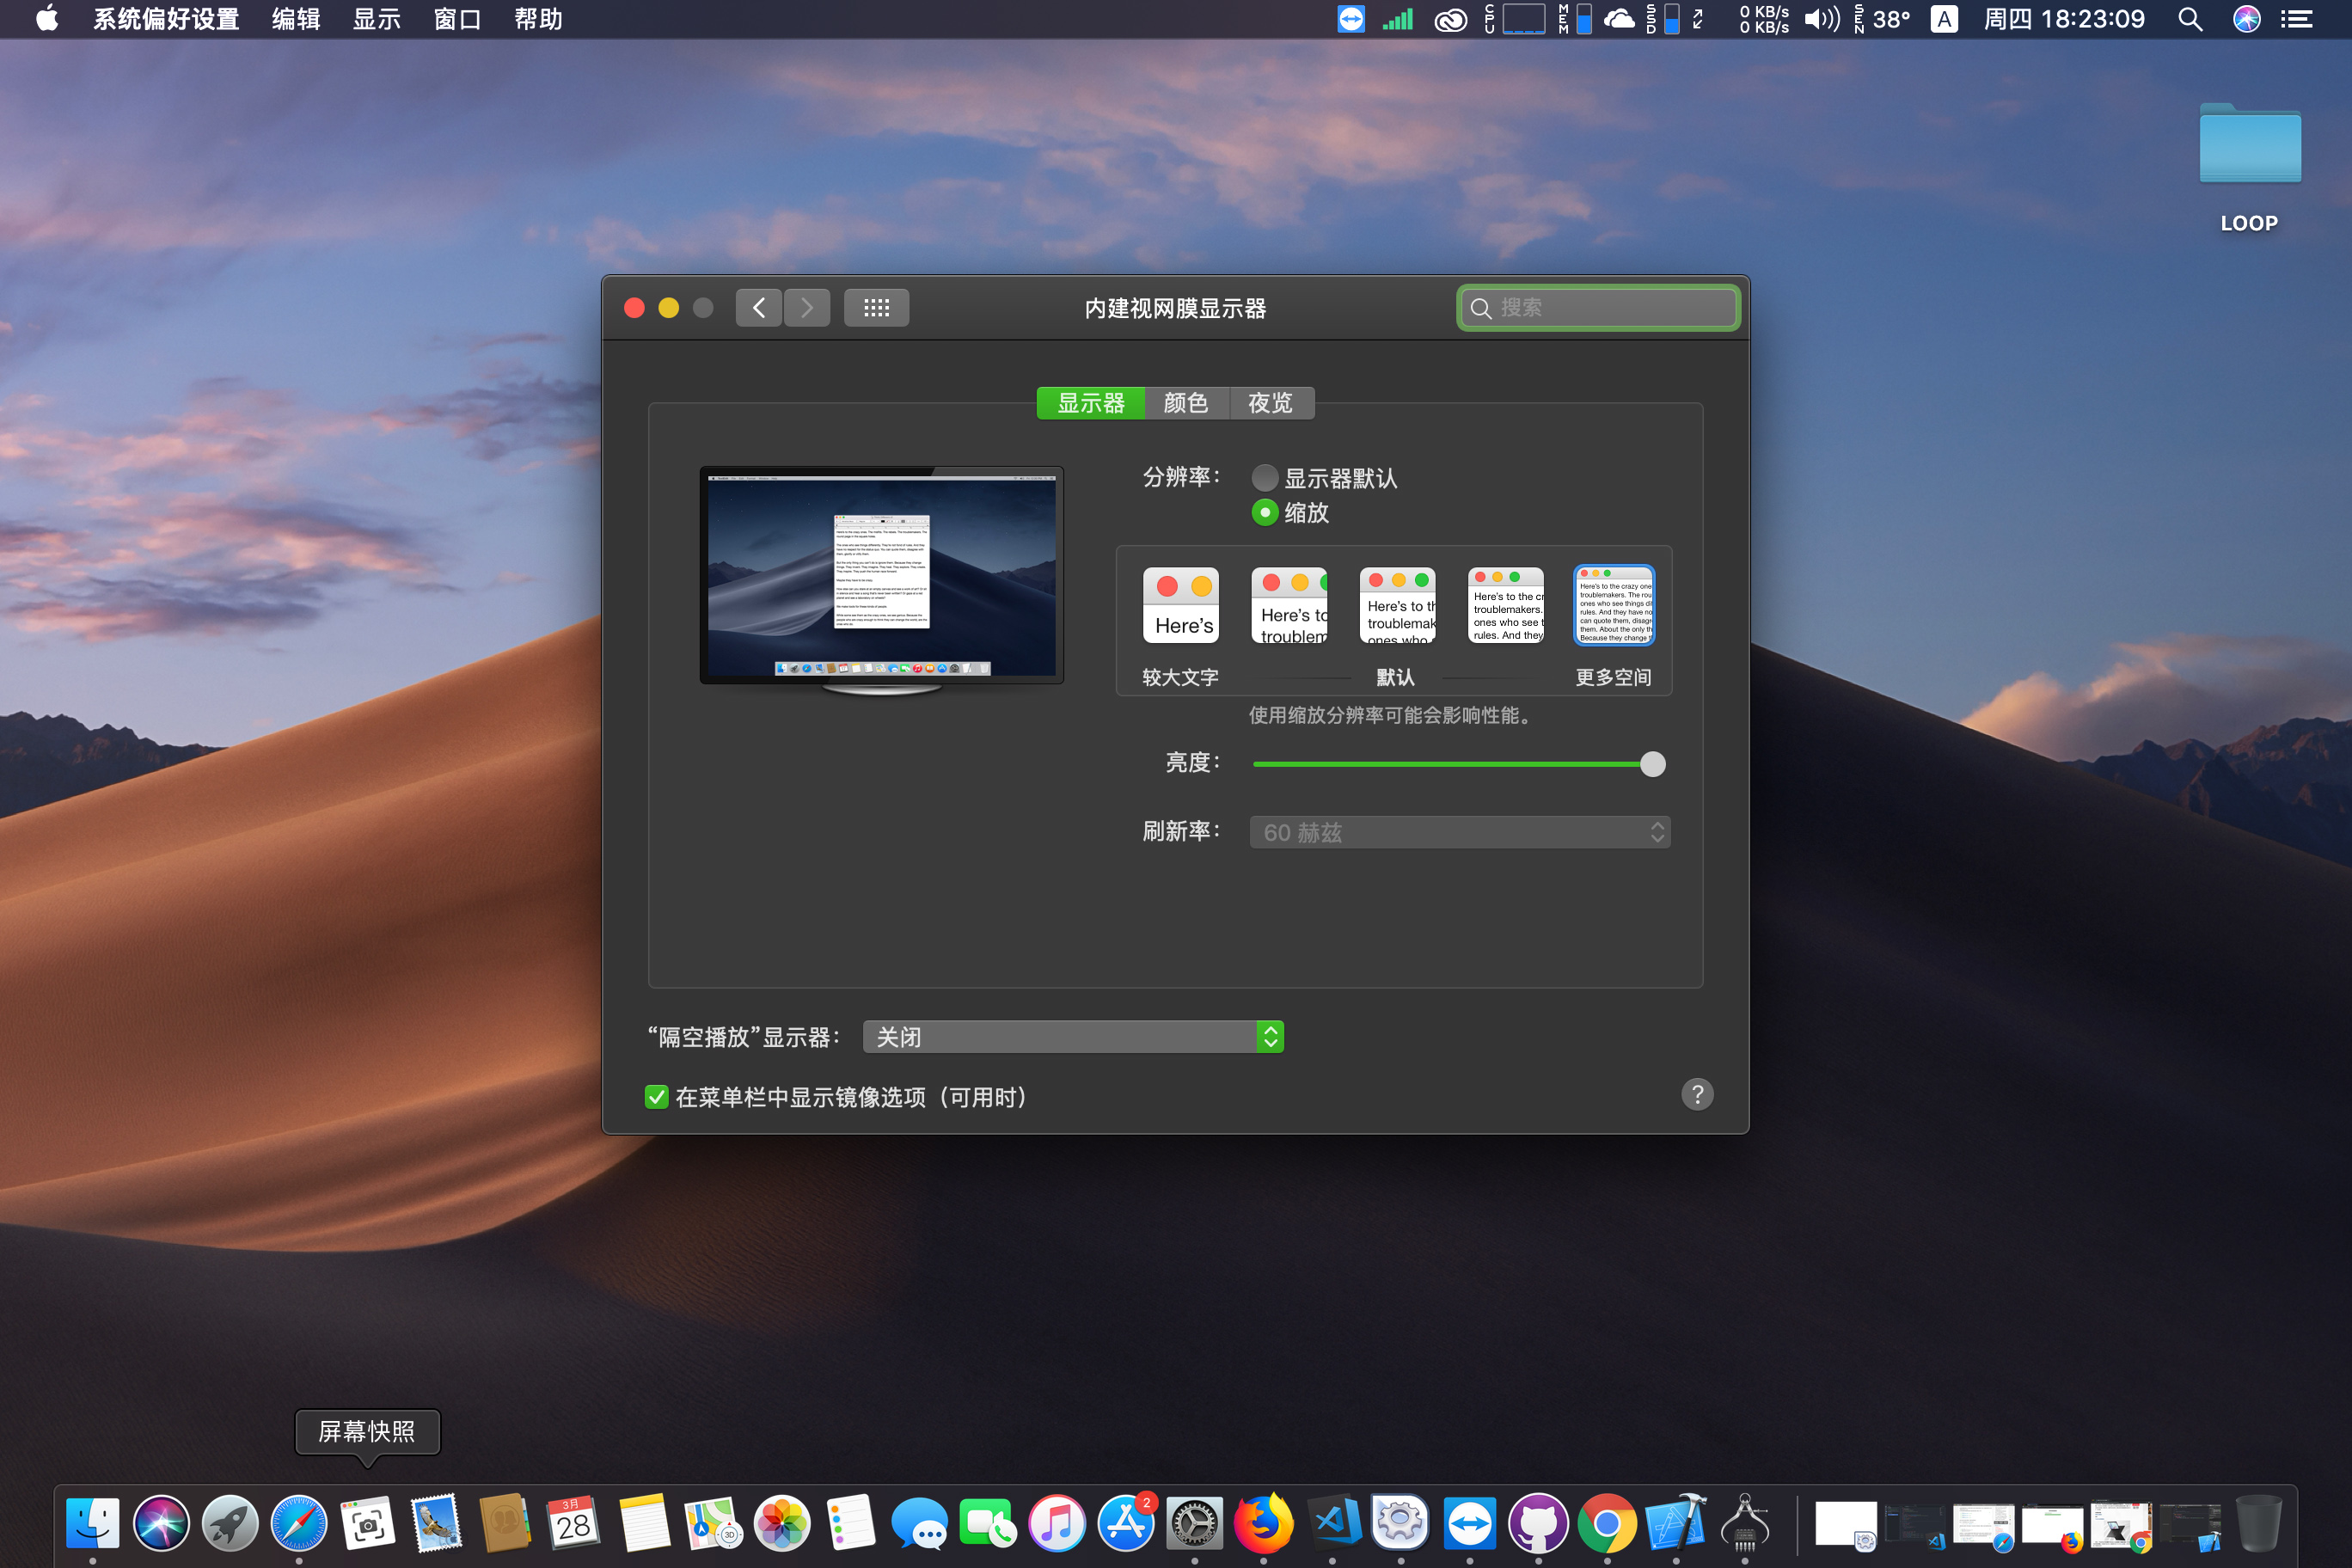The width and height of the screenshot is (2352, 1568).
Task: Go back with the left chevron button
Action: click(x=759, y=308)
